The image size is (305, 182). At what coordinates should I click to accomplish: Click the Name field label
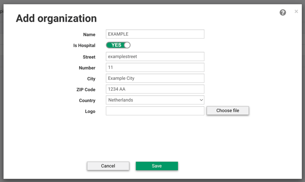[x=89, y=35]
